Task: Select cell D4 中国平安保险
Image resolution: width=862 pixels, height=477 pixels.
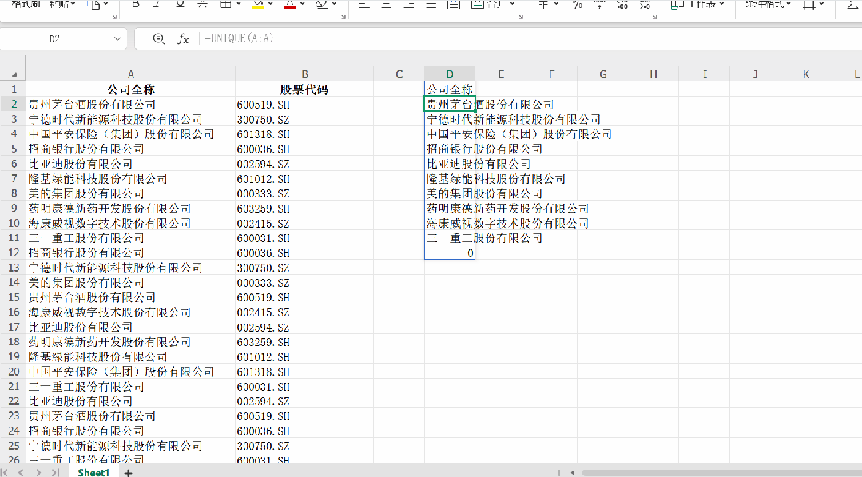Action: (450, 134)
